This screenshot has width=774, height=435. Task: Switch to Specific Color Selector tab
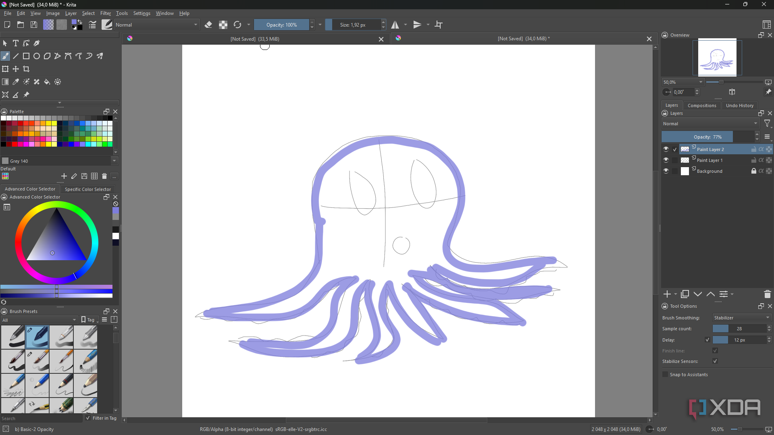tap(88, 189)
